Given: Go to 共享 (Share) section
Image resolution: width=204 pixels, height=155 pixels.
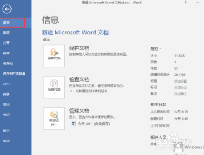Looking at the screenshot, I should pos(6,94).
